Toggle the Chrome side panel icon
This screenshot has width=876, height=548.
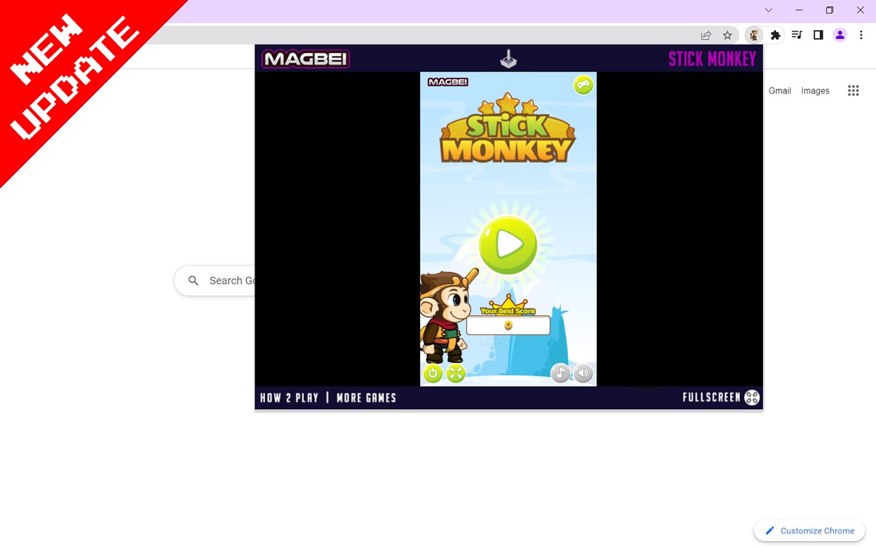pyautogui.click(x=818, y=35)
